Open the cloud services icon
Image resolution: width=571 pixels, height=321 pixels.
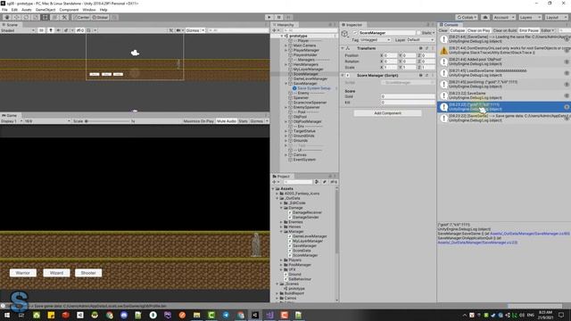[x=485, y=17]
